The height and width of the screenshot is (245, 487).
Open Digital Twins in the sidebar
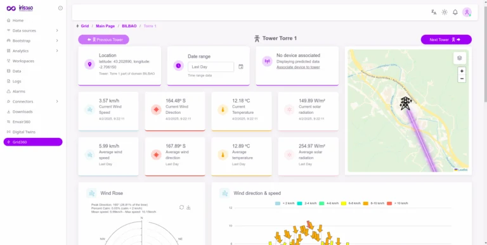coord(23,132)
